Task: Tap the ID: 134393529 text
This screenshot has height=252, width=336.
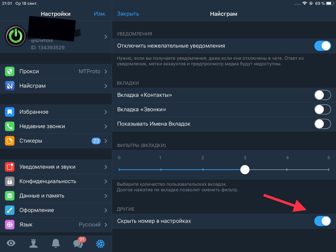Action: tap(48, 48)
